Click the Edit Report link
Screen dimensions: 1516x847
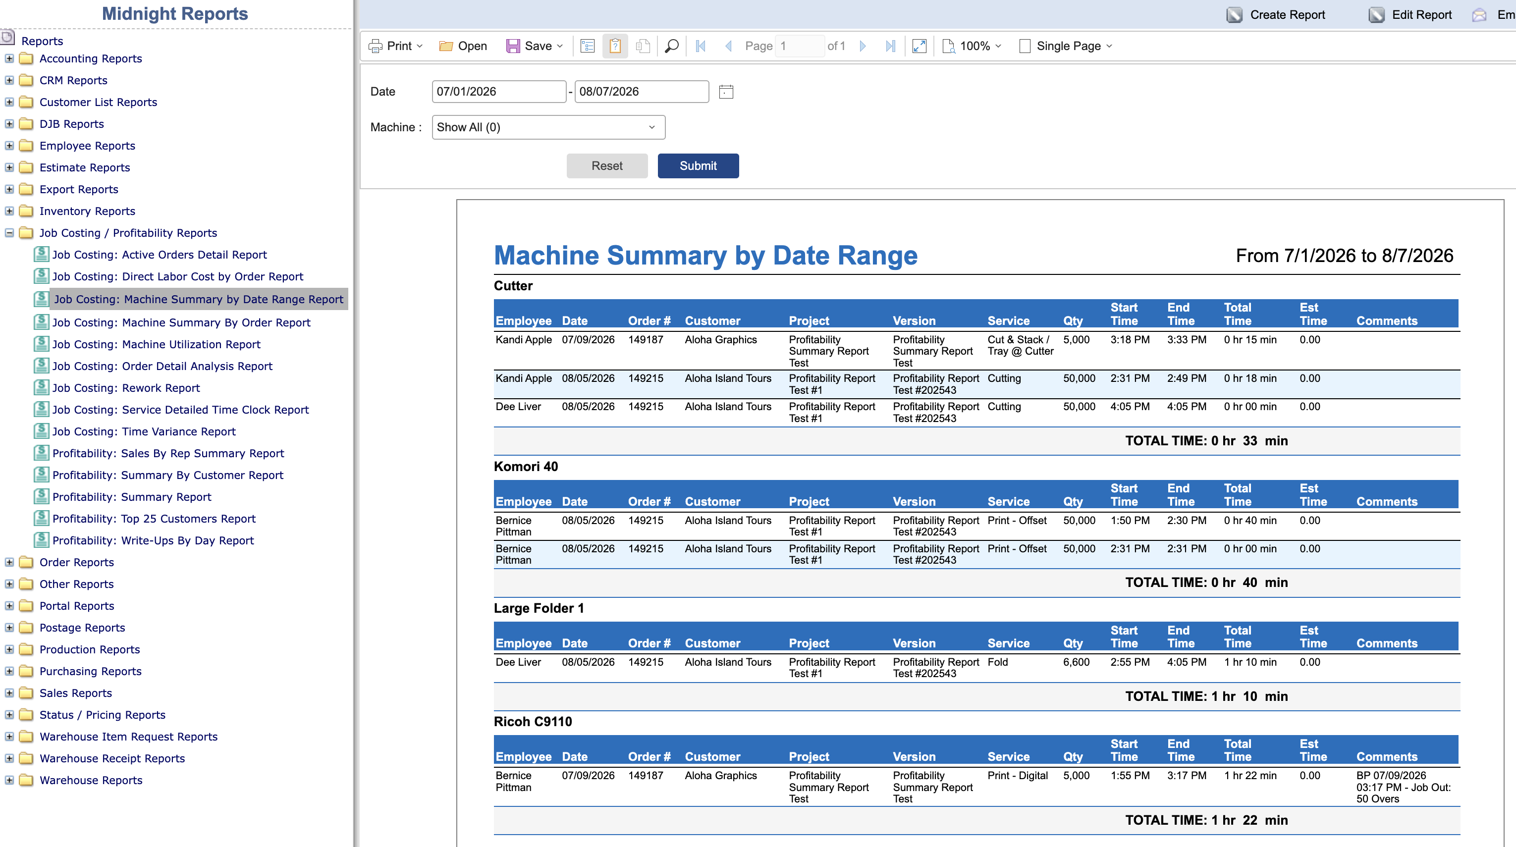click(x=1421, y=15)
